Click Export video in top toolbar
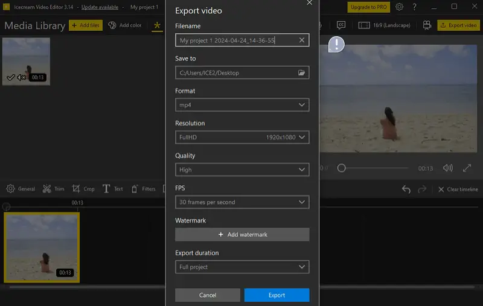483x306 pixels. [458, 25]
